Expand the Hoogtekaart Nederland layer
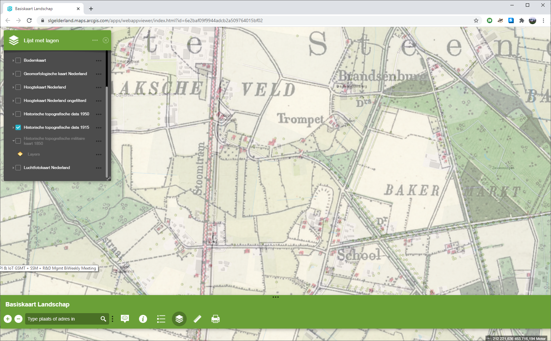 point(13,87)
